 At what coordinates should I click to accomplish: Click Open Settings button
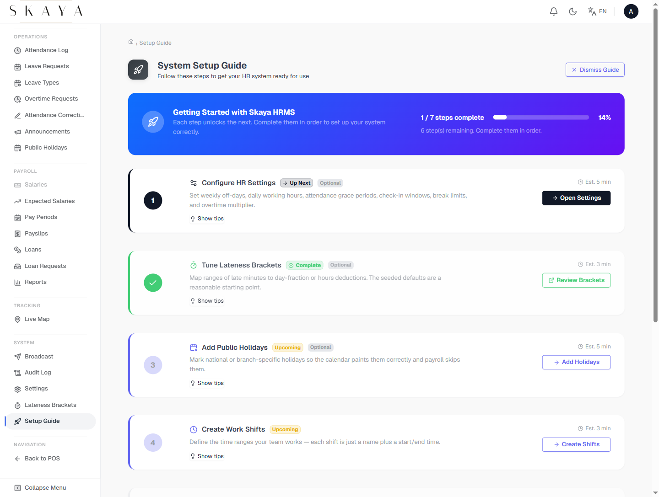click(576, 198)
